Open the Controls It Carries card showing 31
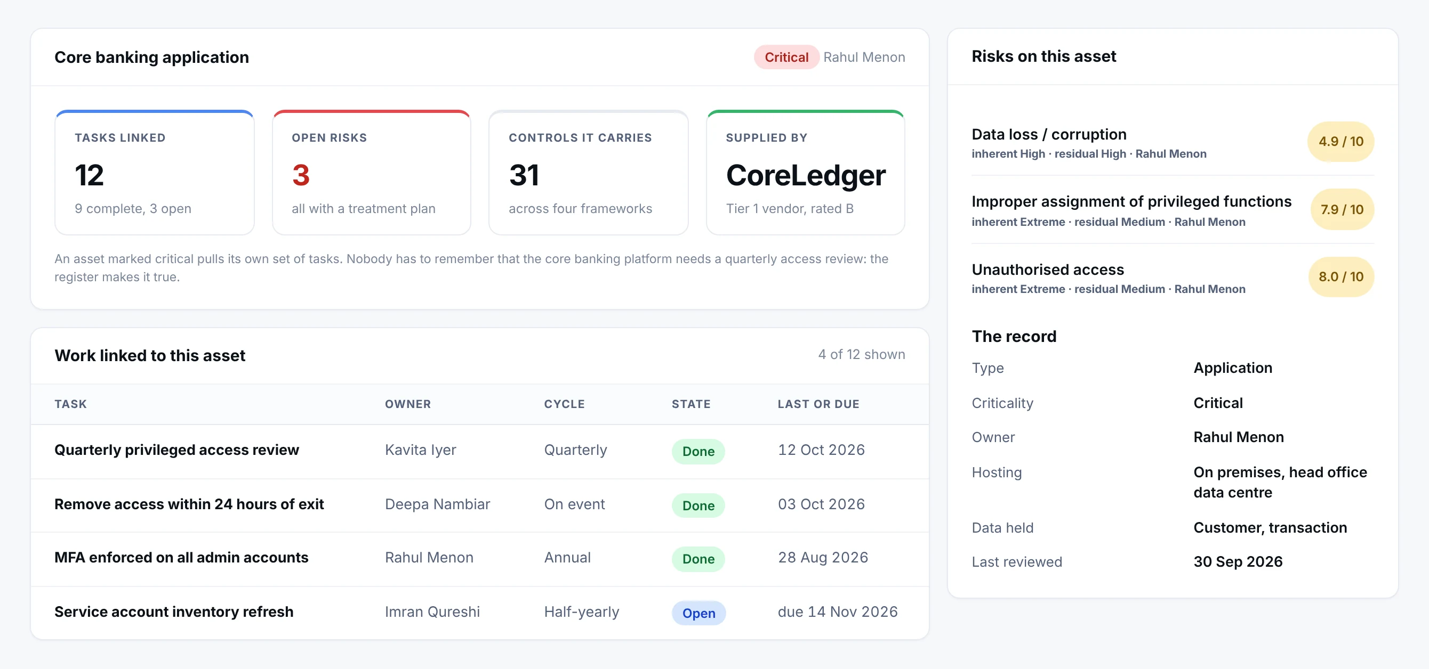The image size is (1429, 669). tap(588, 173)
